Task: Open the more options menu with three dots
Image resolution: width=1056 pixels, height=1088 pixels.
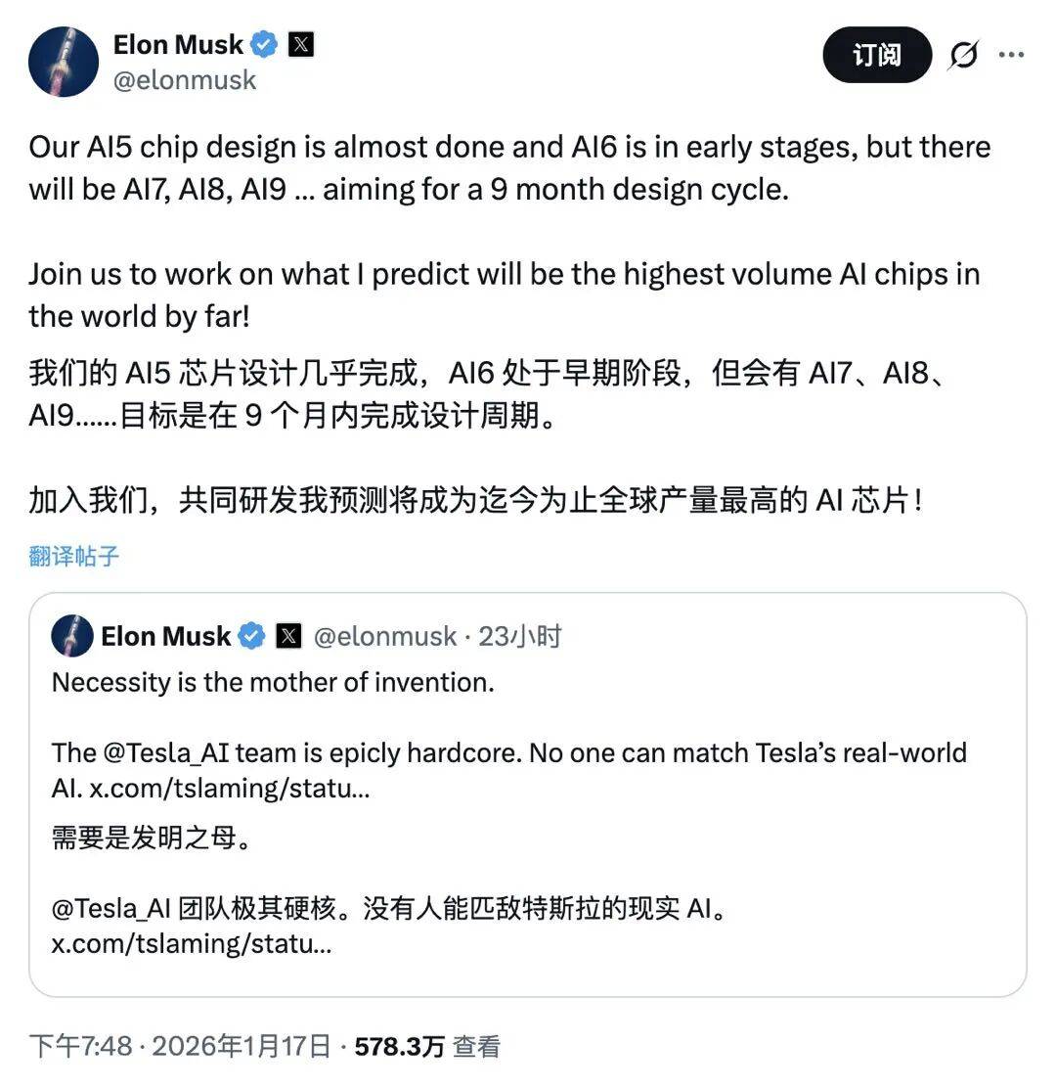Action: tap(1012, 55)
